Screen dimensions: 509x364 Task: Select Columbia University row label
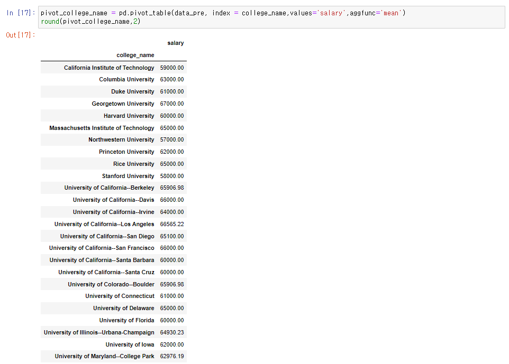126,79
